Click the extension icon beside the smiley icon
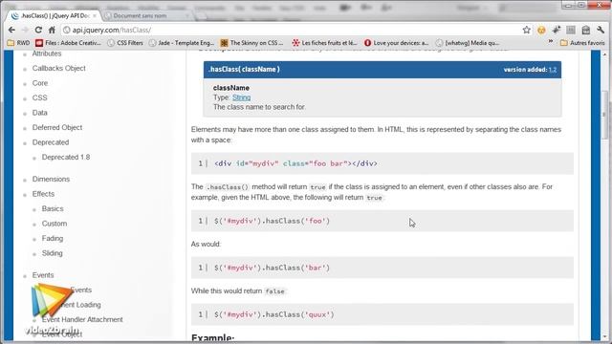Screen dimensions: 612x344 [557, 30]
